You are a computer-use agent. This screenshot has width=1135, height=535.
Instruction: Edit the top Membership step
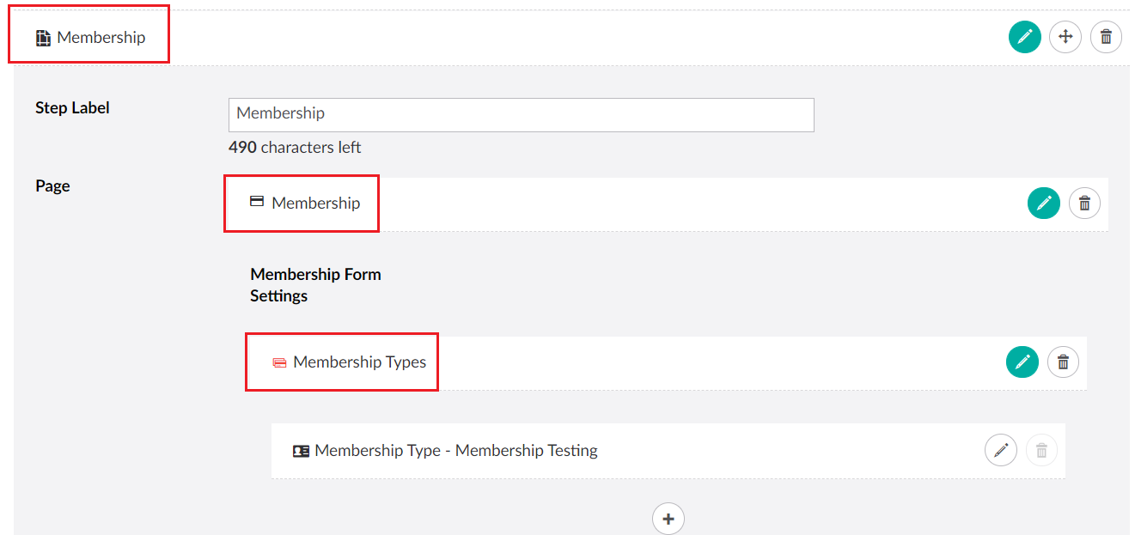1024,37
